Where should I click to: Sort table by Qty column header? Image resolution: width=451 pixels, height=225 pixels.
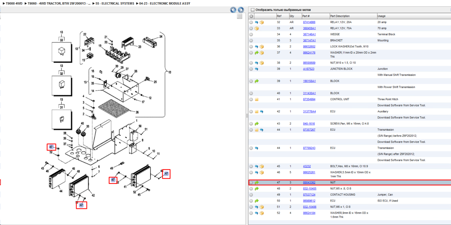[295, 16]
